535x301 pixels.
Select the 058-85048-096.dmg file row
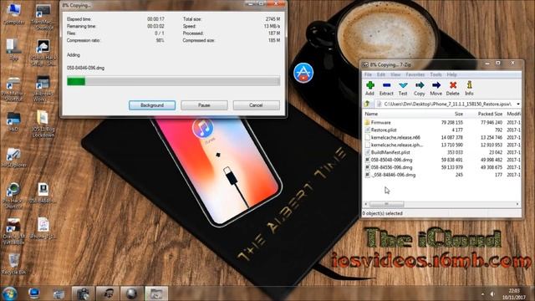coord(442,160)
